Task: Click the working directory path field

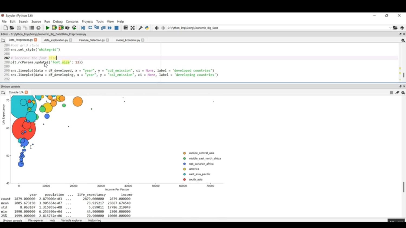Action: (276, 28)
